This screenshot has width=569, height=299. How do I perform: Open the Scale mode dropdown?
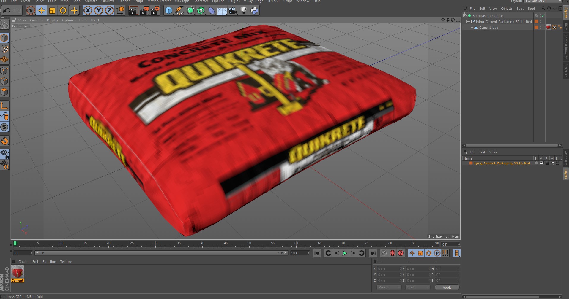coord(417,287)
